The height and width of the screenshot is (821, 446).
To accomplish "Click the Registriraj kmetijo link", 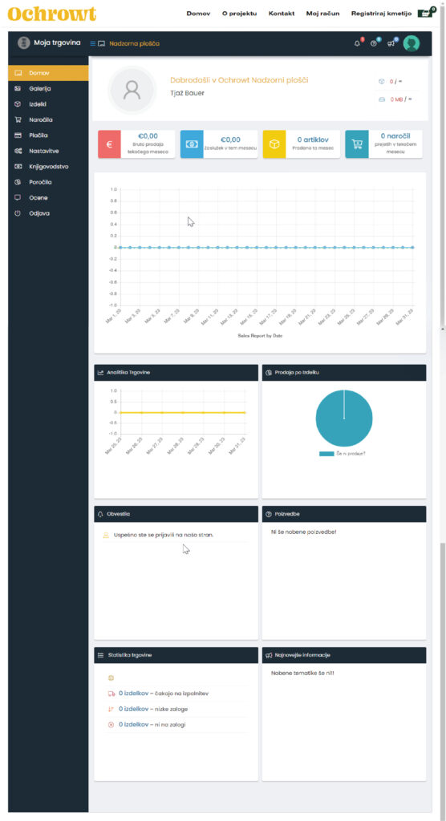I will pyautogui.click(x=382, y=14).
